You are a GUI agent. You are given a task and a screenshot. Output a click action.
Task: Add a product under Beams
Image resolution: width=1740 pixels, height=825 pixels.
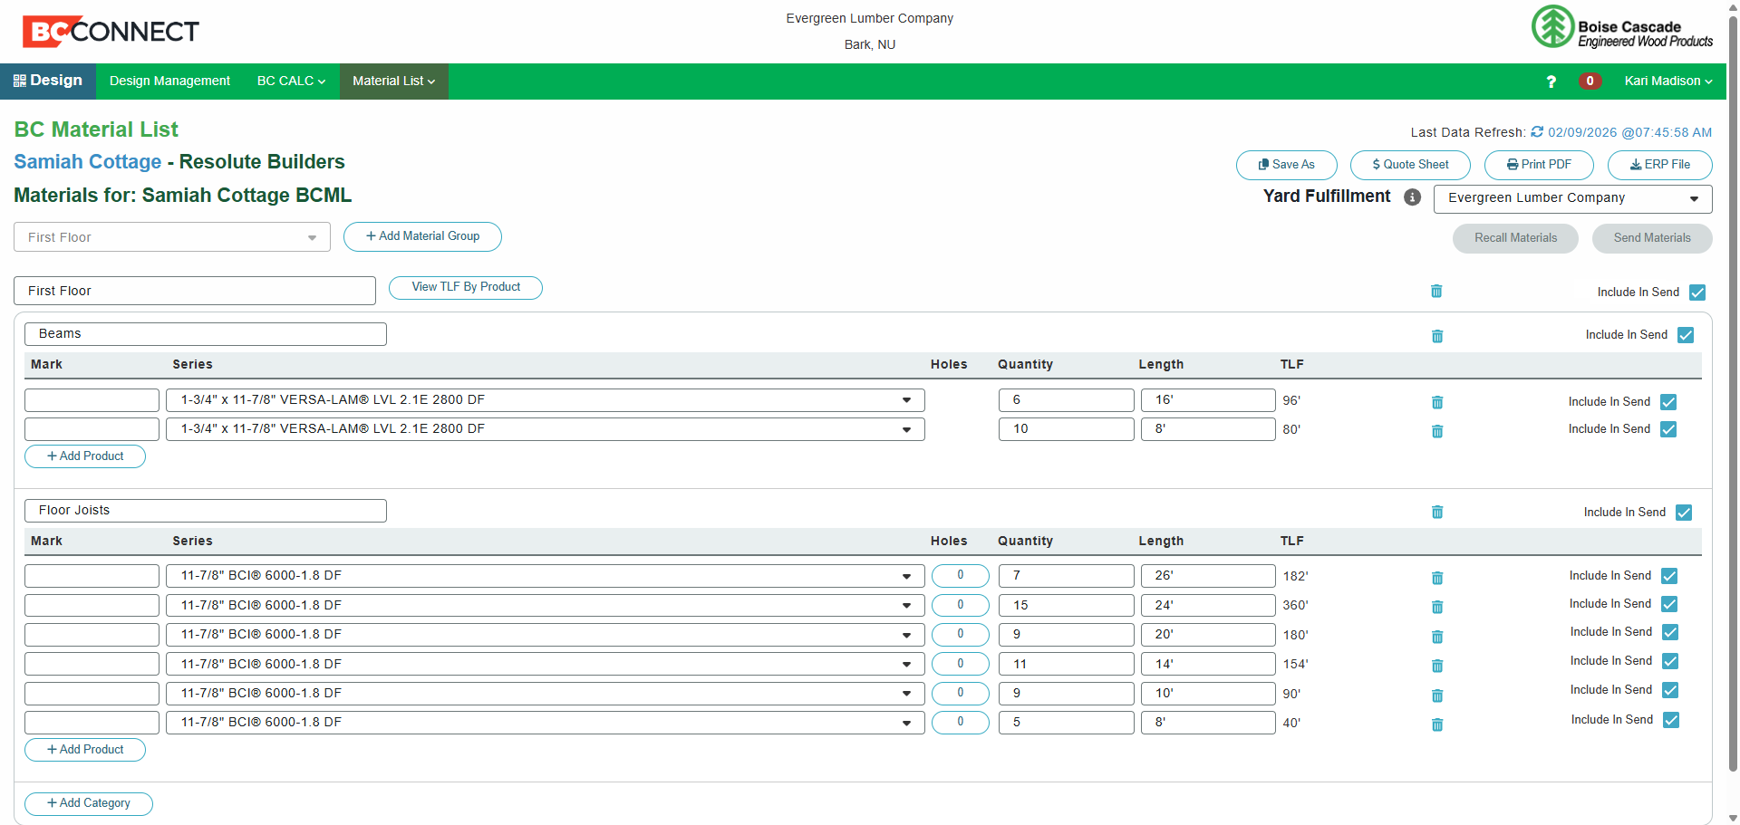click(x=85, y=456)
